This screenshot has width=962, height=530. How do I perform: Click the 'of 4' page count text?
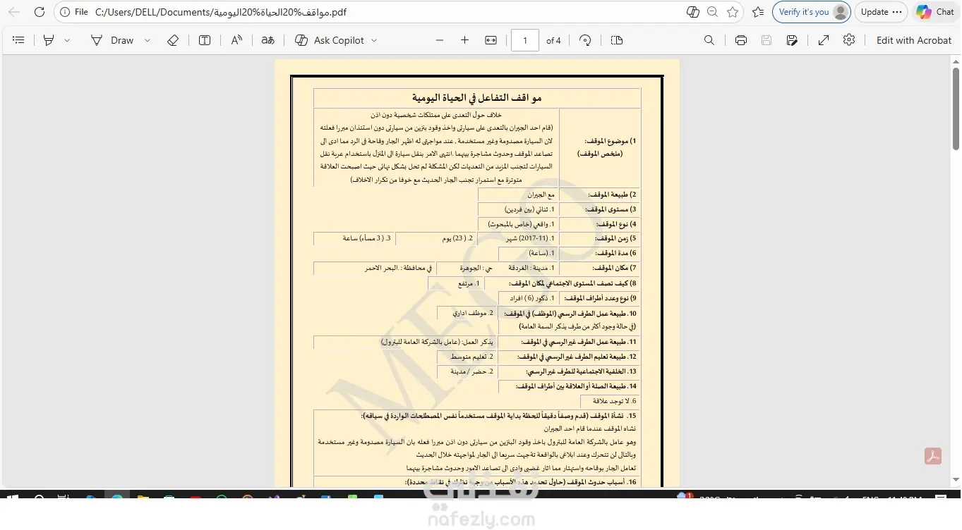click(x=553, y=40)
